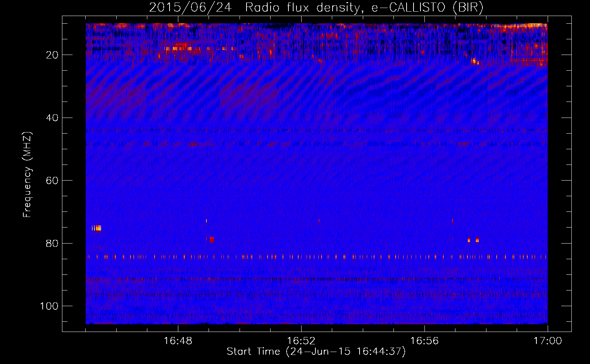Screen dimensions: 590x364
Task: Click the bright yellow patch near 20 MHz before 17:00
Action: pos(474,60)
